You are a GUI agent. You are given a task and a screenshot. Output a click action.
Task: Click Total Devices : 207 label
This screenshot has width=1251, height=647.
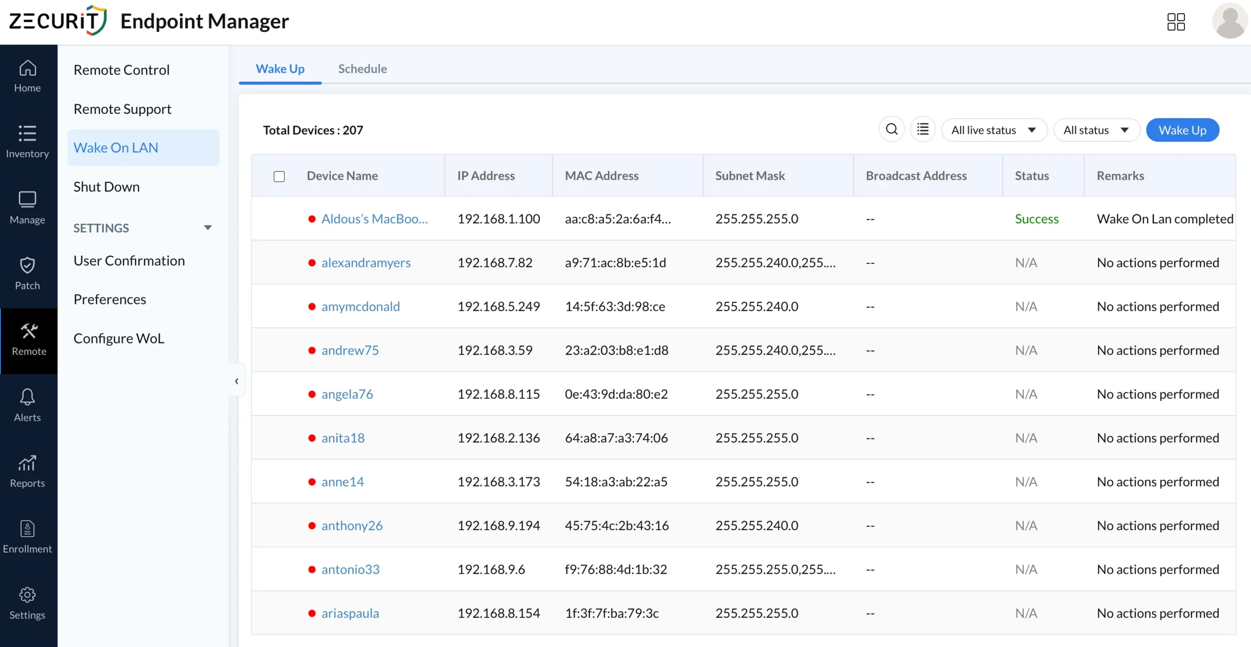tap(313, 130)
